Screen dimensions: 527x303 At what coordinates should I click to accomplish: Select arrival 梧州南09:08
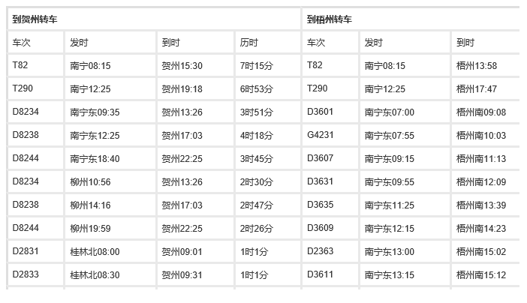click(x=481, y=112)
